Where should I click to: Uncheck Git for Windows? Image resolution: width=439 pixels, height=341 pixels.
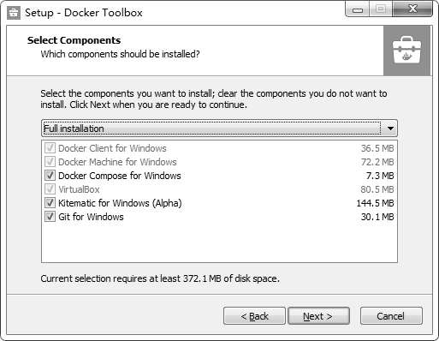pos(50,217)
